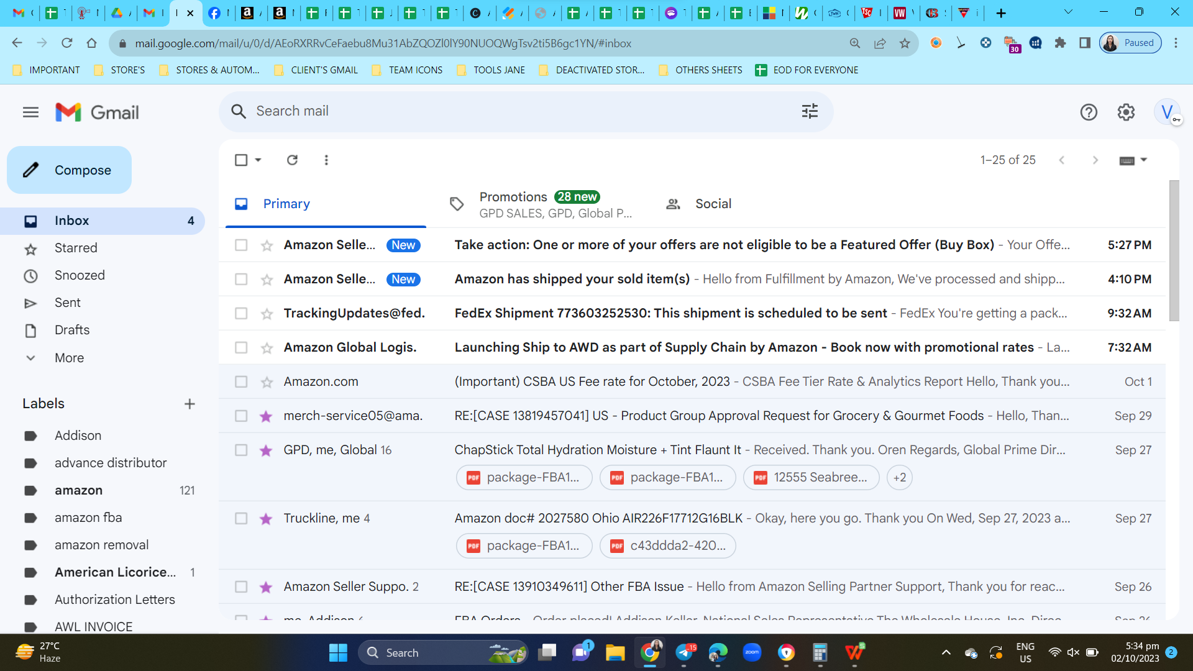1193x671 pixels.
Task: Open the 12555 Seabree PDF attachment chip
Action: 811,478
